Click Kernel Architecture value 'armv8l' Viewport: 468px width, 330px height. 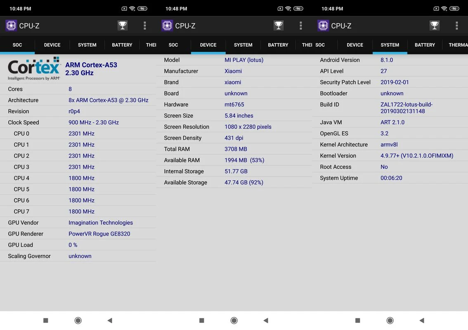[x=389, y=145]
